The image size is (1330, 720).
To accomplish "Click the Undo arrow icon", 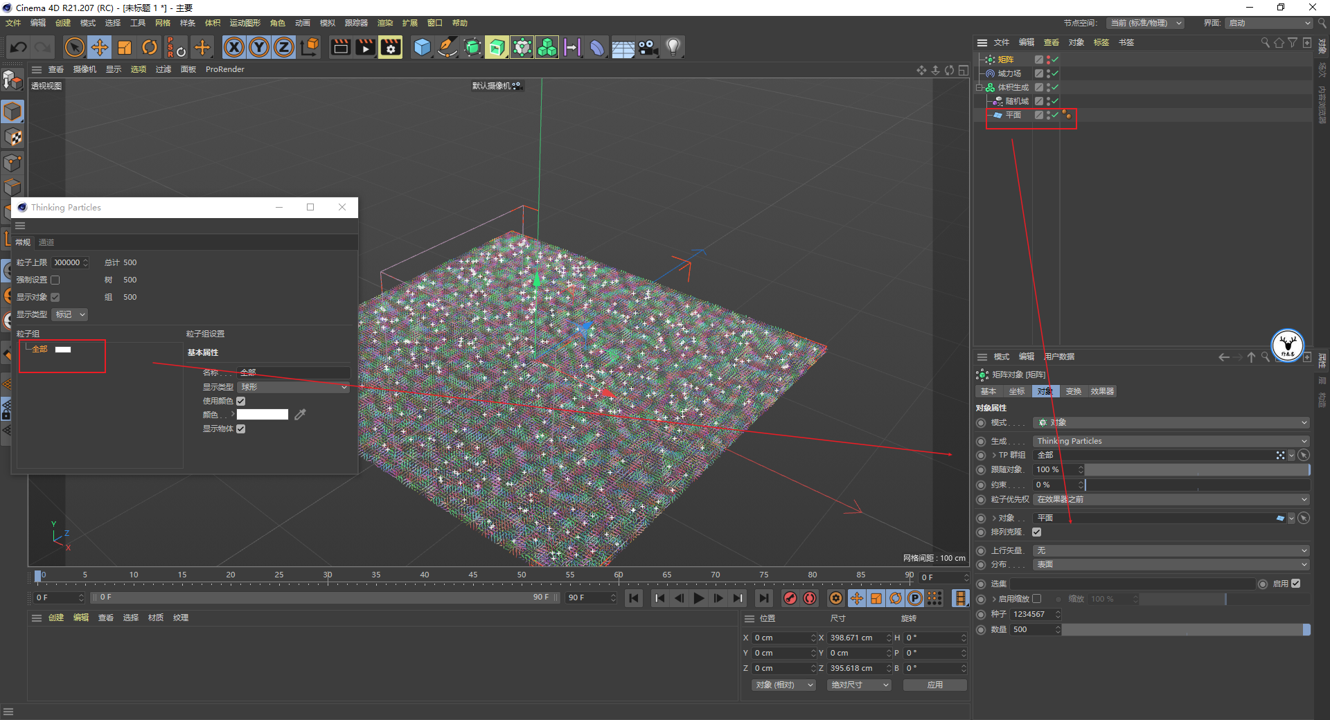I will coord(19,47).
